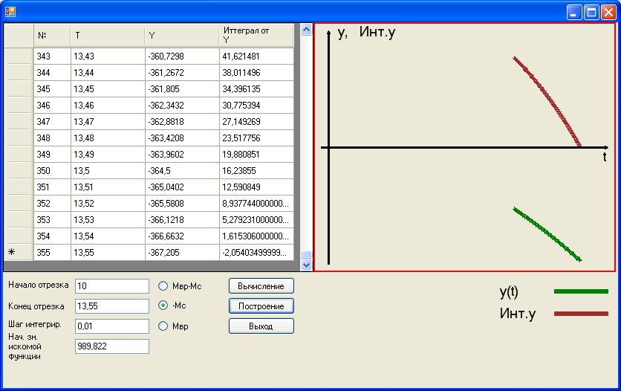Click the Выход button
621x391 pixels.
[x=261, y=326]
